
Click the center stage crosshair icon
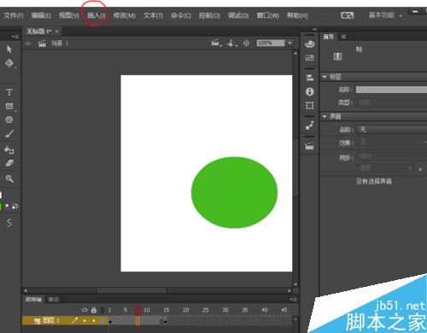click(x=246, y=43)
